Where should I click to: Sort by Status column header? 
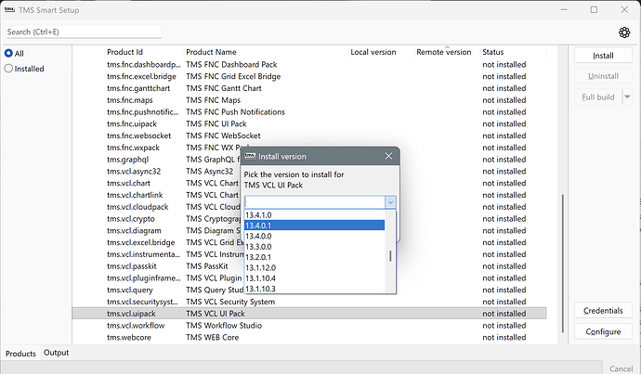coord(513,52)
